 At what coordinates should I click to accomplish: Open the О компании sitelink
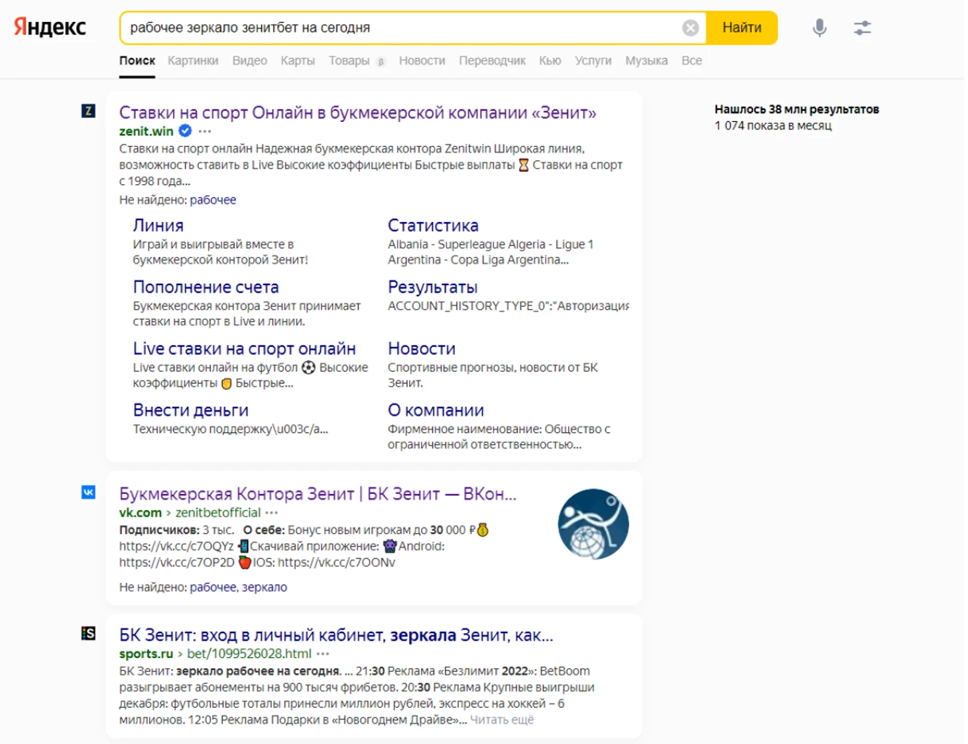[436, 410]
